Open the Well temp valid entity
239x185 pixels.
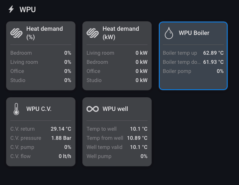(117, 147)
